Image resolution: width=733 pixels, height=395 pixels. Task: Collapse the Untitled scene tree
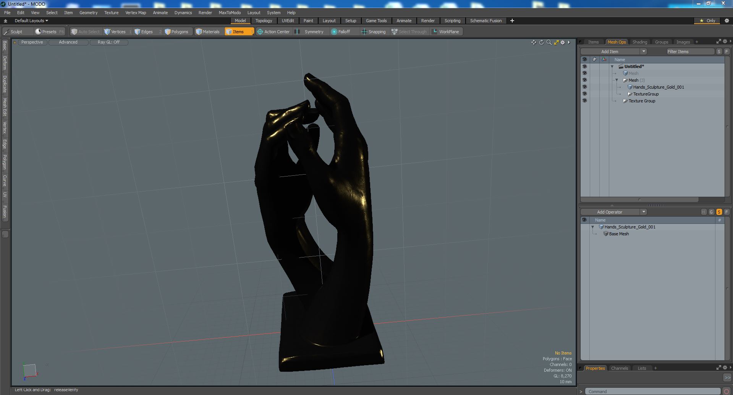coord(612,66)
